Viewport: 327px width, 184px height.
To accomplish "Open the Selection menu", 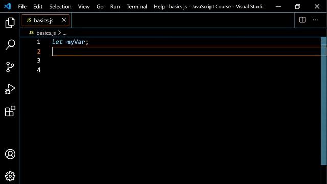I will point(60,7).
